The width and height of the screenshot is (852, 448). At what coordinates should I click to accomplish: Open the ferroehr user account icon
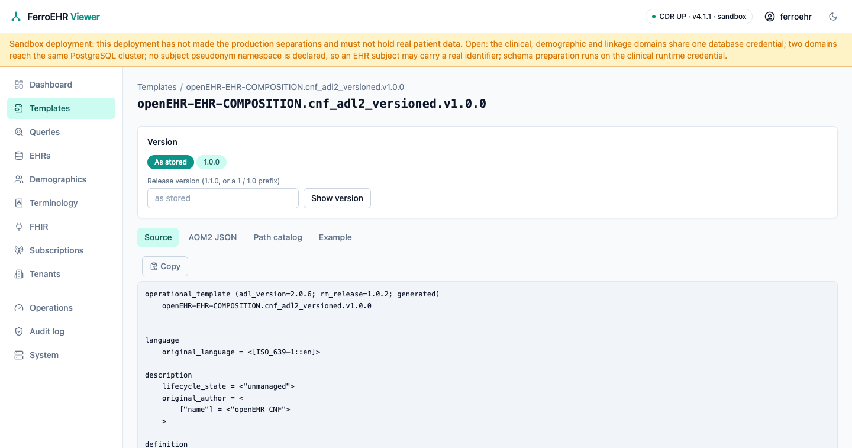(770, 17)
